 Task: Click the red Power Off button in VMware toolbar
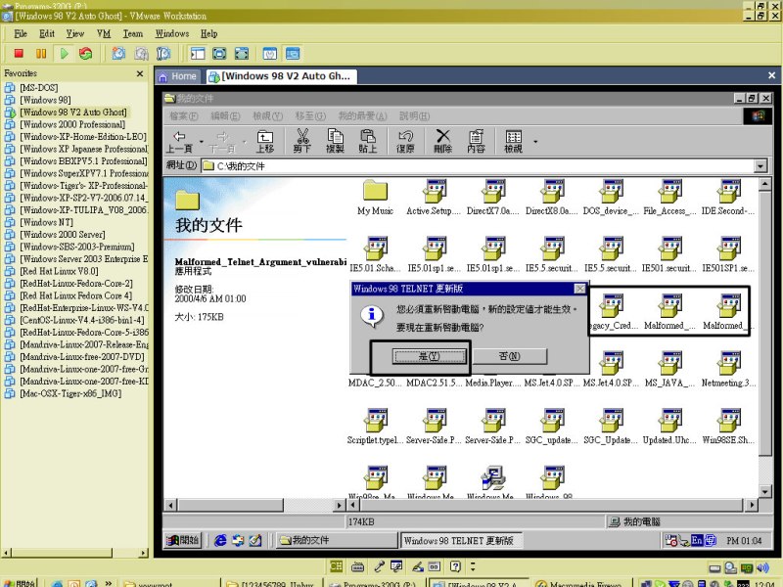(19, 54)
